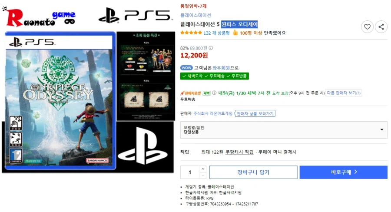Open seller link 주식회사 라온아토게임
Viewport: 391px width, 212px height.
[x=213, y=113]
